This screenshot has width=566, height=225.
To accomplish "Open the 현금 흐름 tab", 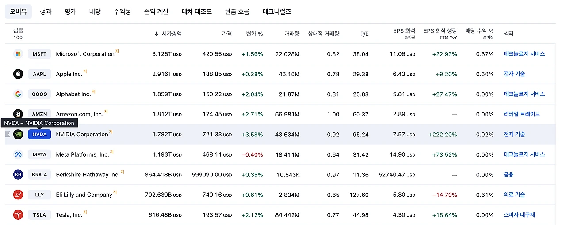I will point(237,11).
